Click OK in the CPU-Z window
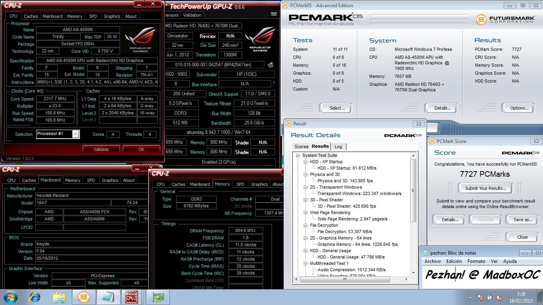 (x=141, y=149)
